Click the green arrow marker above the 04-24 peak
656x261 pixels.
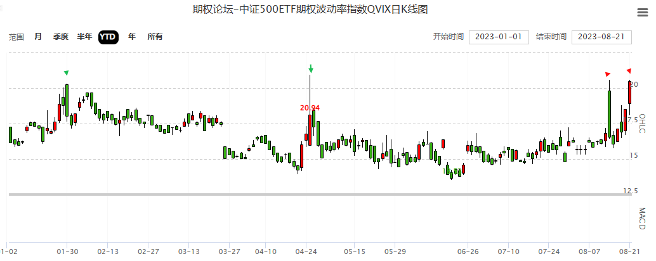310,68
